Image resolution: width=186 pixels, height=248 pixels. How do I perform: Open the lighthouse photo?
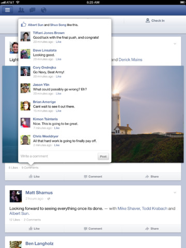pyautogui.click(x=147, y=114)
